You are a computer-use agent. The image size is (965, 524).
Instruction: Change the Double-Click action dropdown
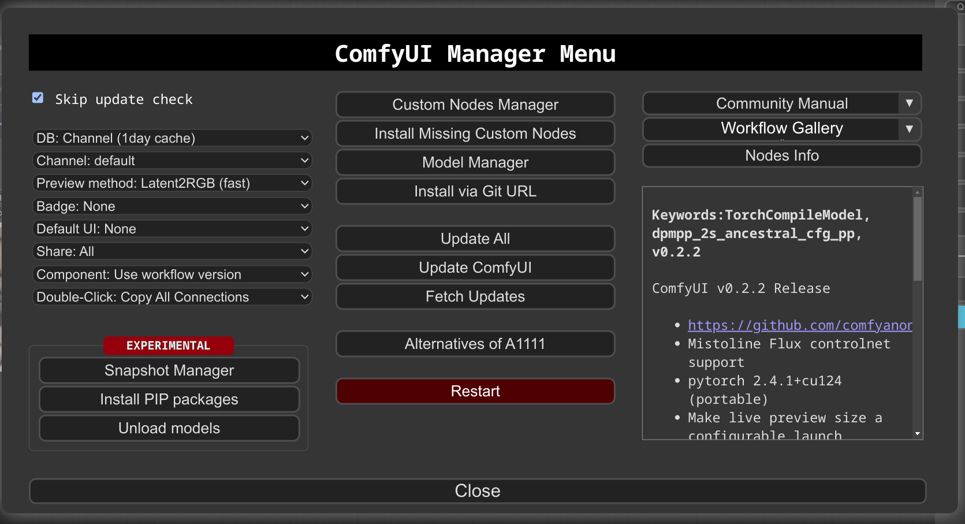(x=172, y=297)
